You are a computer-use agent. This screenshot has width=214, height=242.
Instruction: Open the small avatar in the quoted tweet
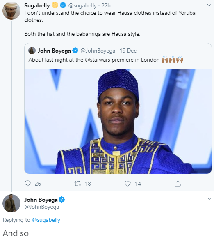pos(32,51)
